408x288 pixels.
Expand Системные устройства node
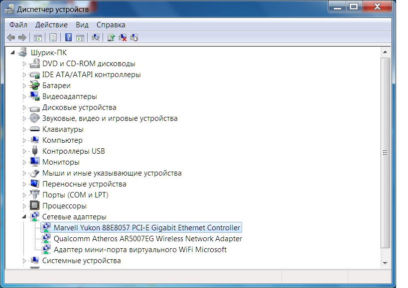click(x=24, y=261)
